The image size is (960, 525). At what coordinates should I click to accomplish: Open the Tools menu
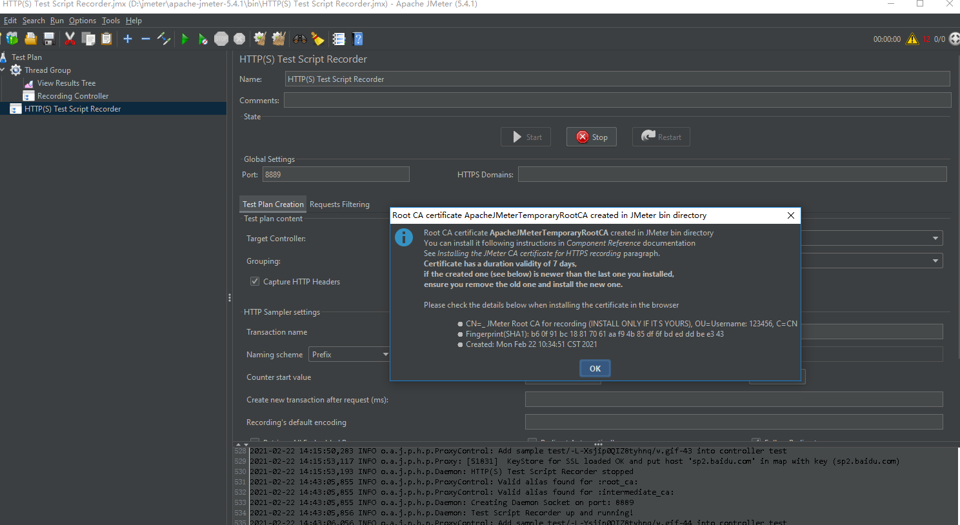(x=111, y=21)
